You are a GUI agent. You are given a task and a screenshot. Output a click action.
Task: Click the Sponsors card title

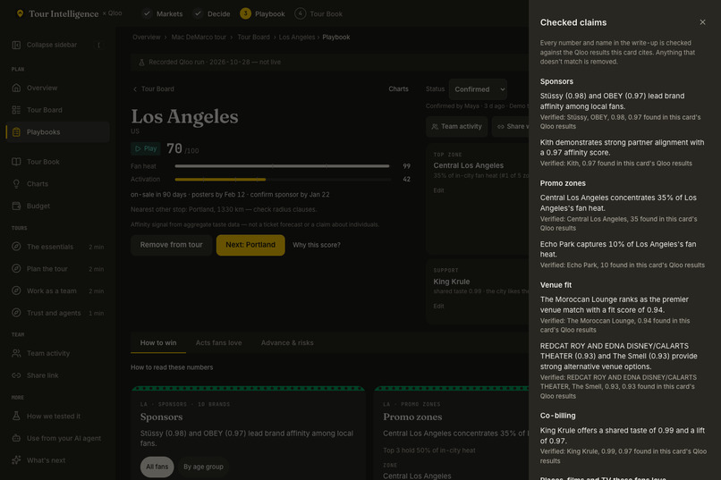tap(161, 417)
